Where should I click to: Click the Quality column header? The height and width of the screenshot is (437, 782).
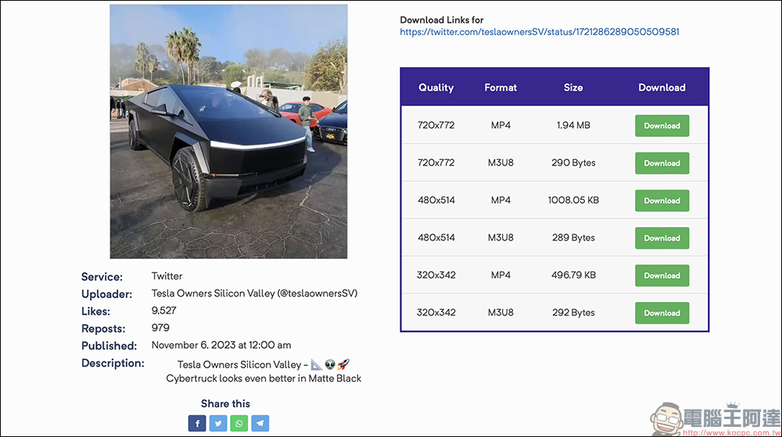(436, 87)
